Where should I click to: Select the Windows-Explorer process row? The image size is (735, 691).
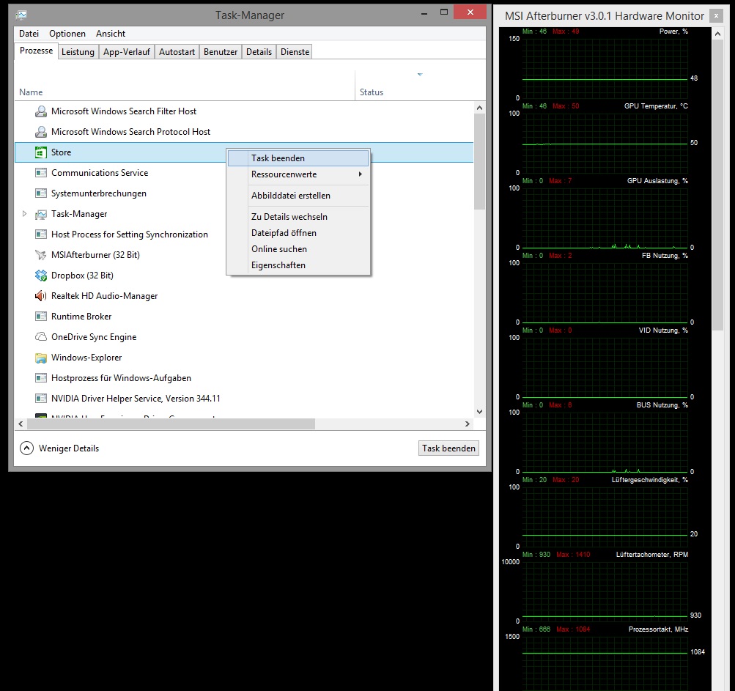(x=244, y=358)
